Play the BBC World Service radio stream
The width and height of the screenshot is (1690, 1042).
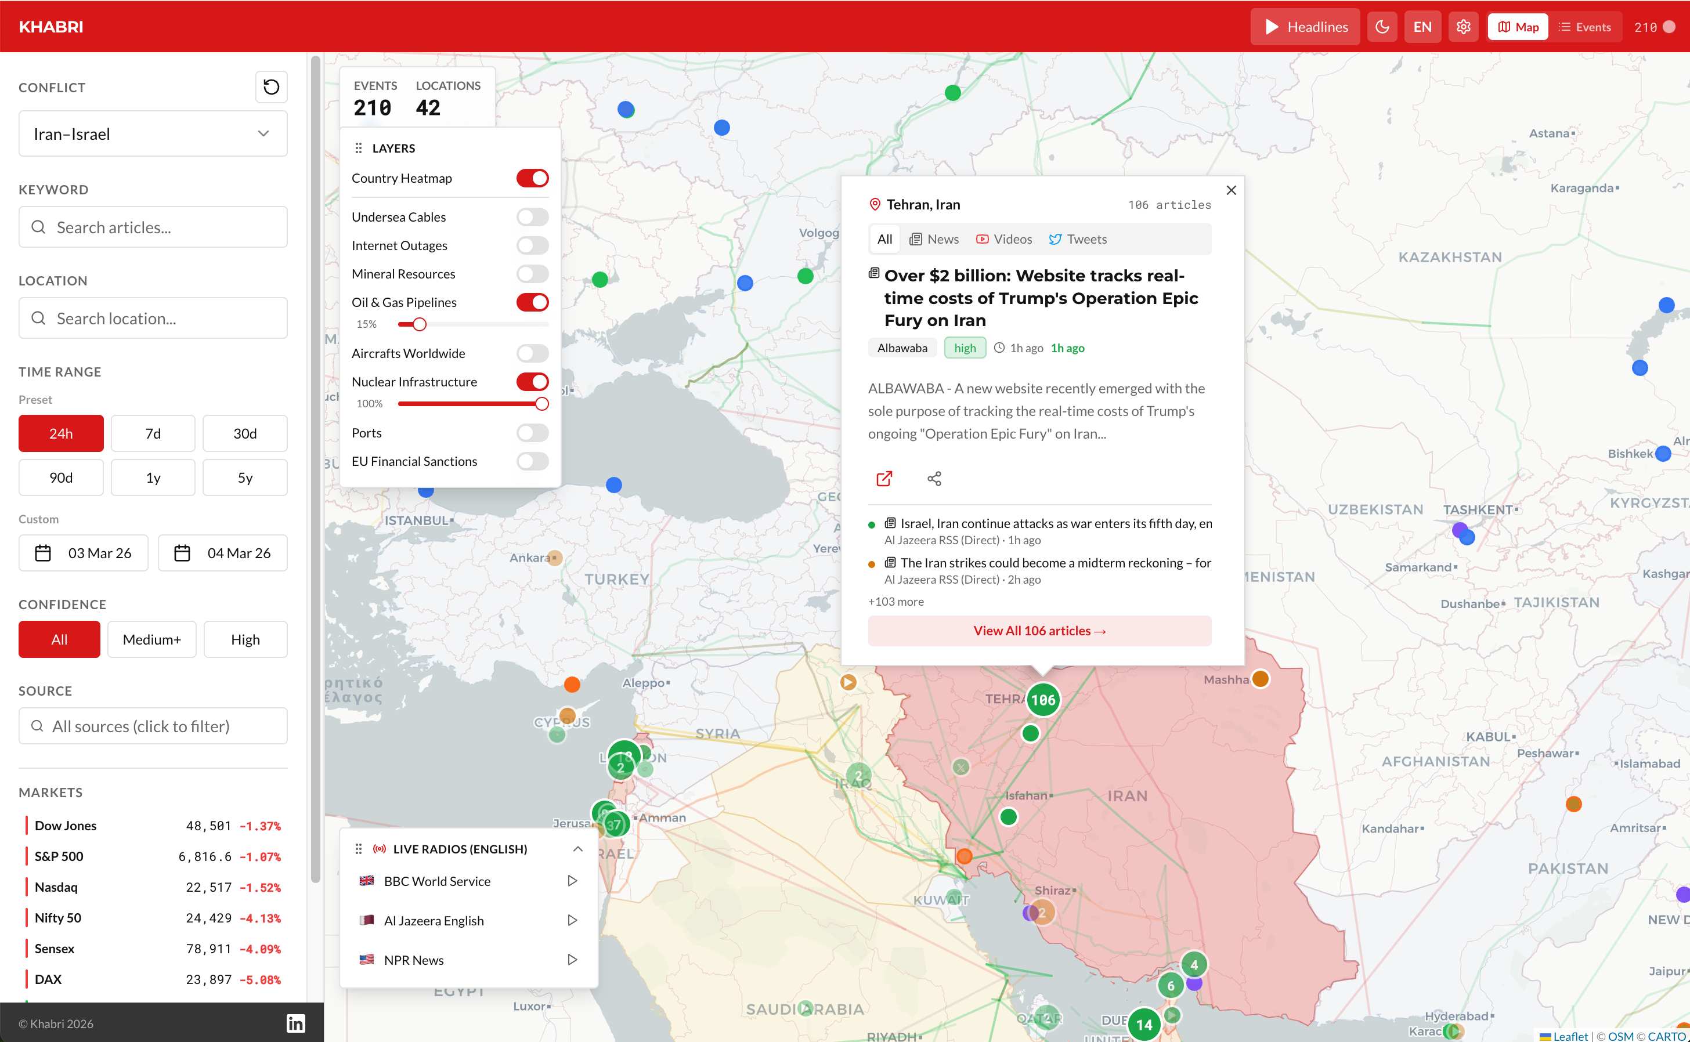[572, 880]
